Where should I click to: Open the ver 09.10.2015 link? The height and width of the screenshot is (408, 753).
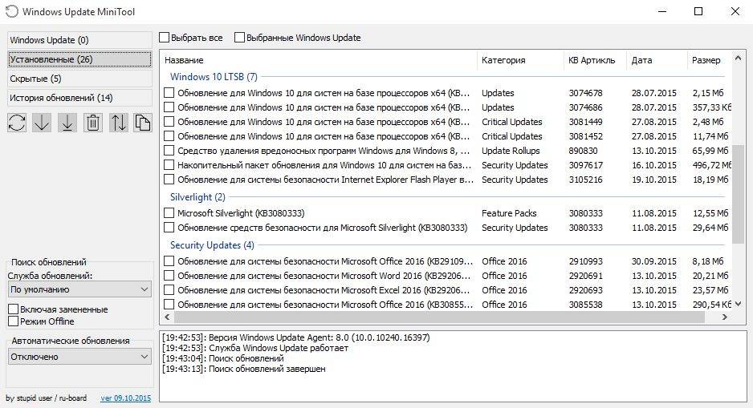(x=126, y=398)
